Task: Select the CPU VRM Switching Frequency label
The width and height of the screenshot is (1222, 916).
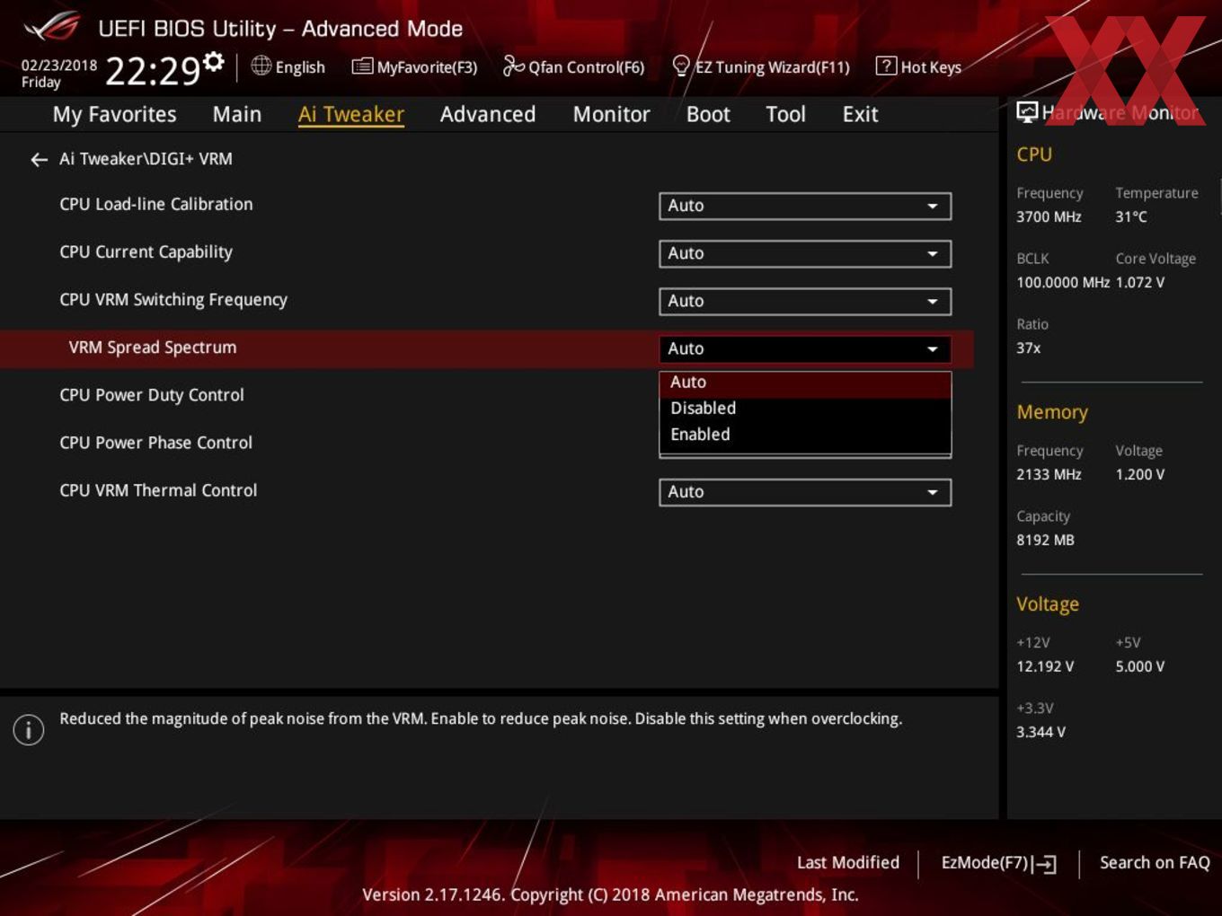Action: click(173, 300)
